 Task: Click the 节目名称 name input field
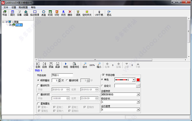click(62, 75)
